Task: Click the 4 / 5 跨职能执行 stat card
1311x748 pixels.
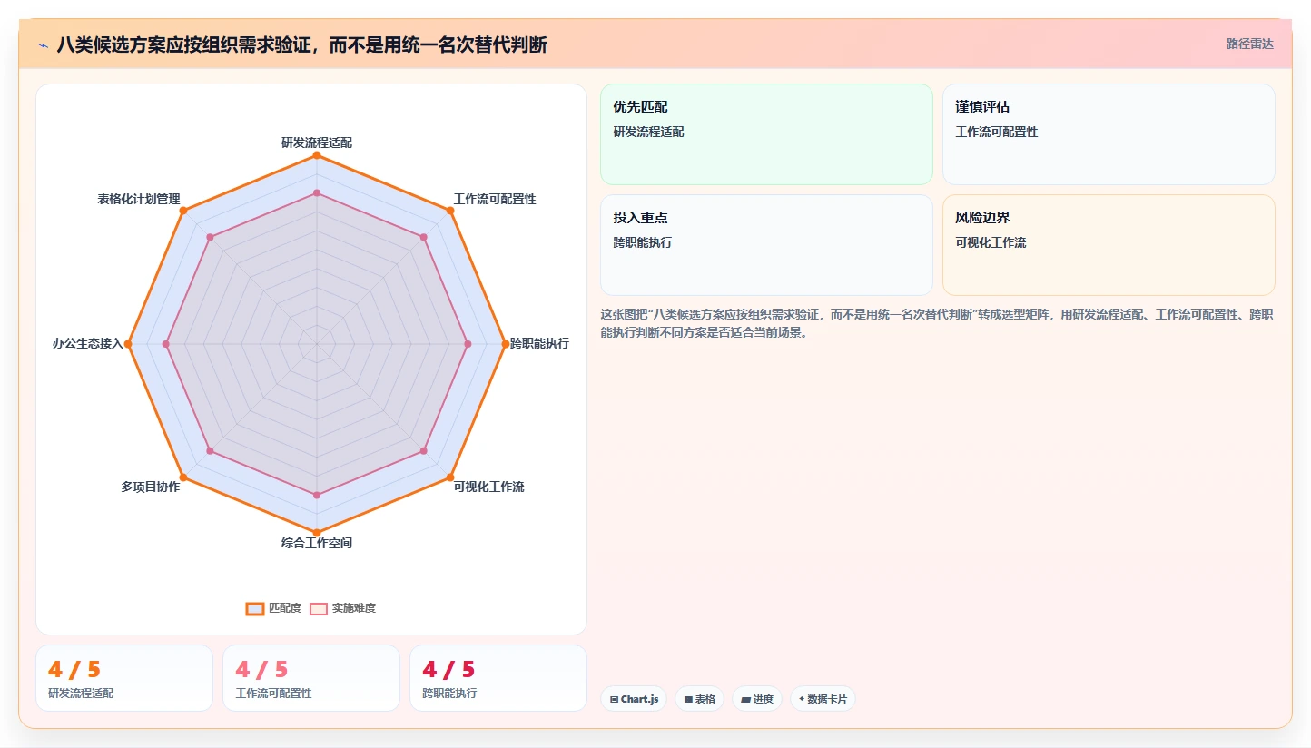Action: click(x=498, y=678)
